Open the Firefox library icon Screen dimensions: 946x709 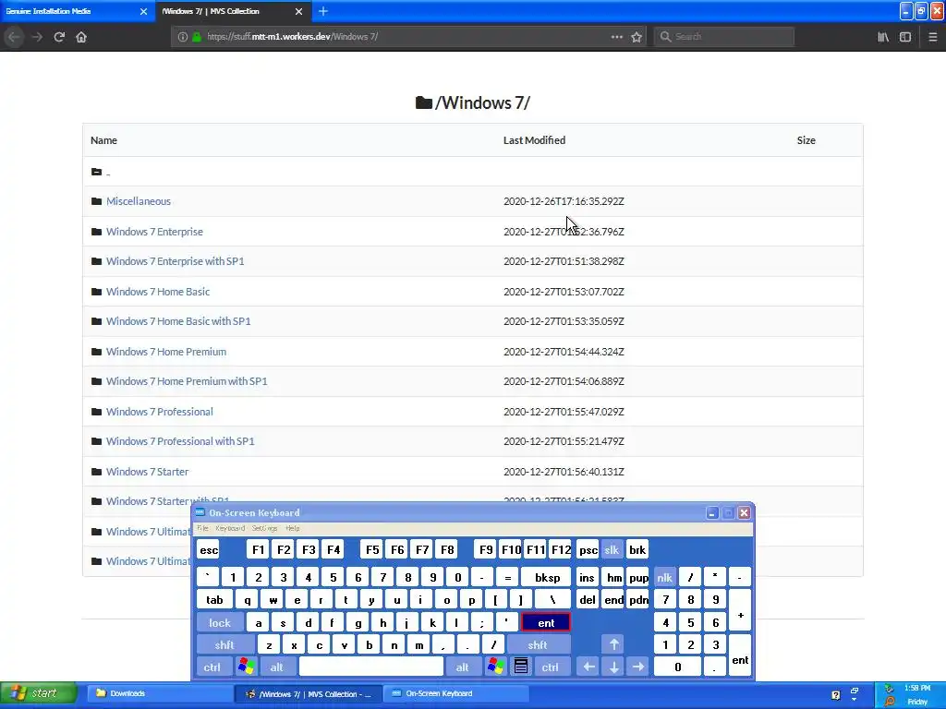coord(883,37)
